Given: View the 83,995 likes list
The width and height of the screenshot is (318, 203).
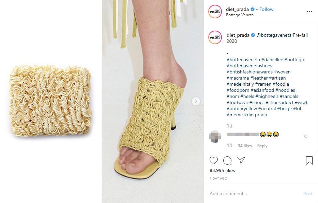Looking at the screenshot, I should 222,171.
